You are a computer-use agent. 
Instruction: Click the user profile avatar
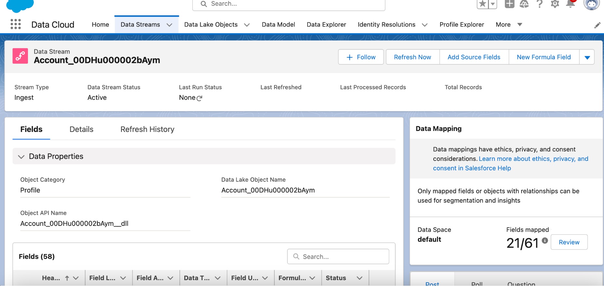591,4
